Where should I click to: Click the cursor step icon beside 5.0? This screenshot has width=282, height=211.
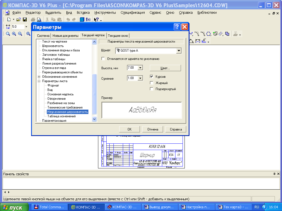click(8, 27)
